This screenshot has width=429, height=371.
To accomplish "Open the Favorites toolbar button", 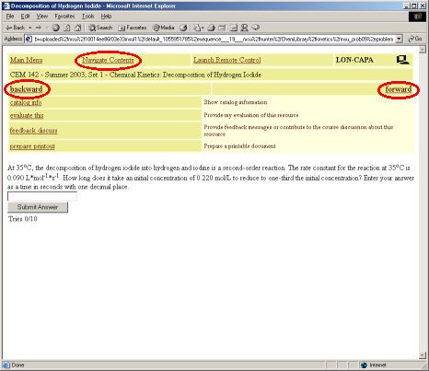I will click(133, 28).
